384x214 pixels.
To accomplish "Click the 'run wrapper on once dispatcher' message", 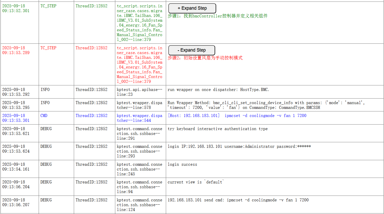I will [x=218, y=90].
